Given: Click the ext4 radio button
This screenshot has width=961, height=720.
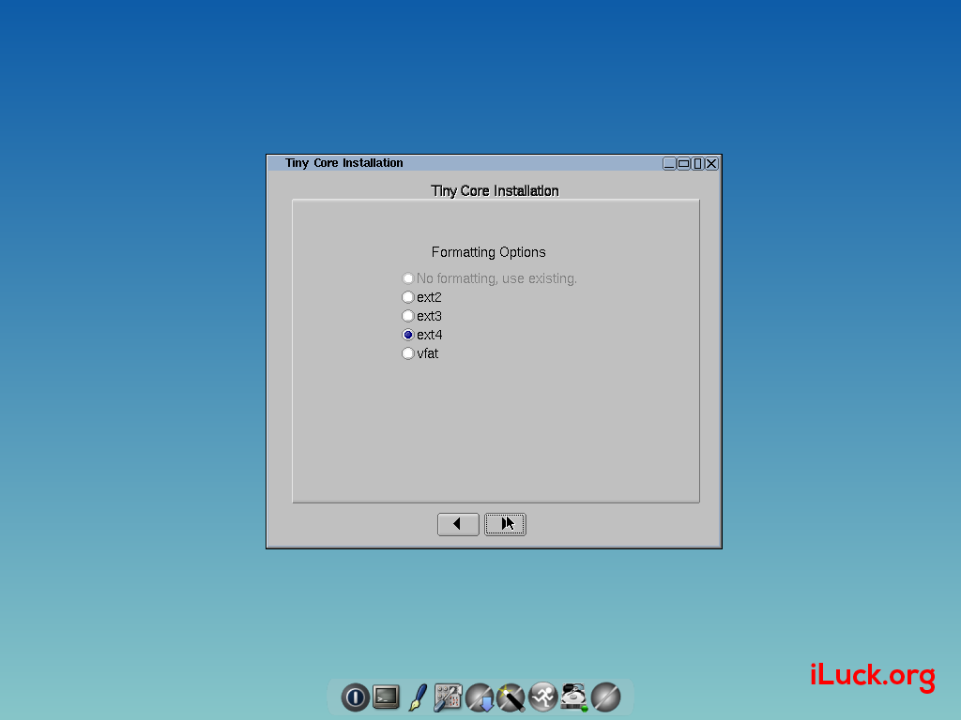Looking at the screenshot, I should [x=407, y=334].
